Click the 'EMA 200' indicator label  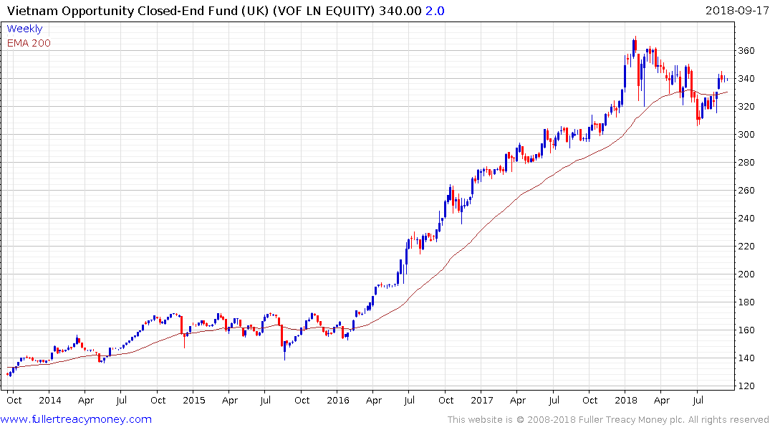29,43
